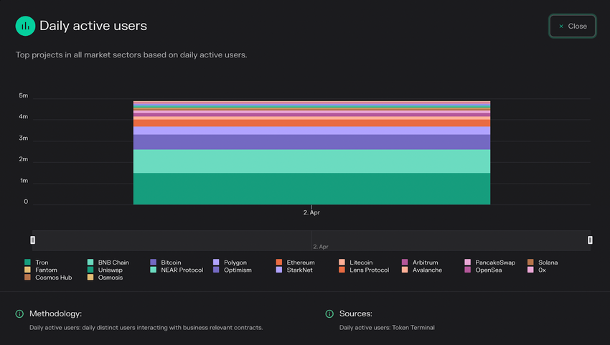This screenshot has height=345, width=610.
Task: Click the green bar chart icon
Action: (26, 26)
